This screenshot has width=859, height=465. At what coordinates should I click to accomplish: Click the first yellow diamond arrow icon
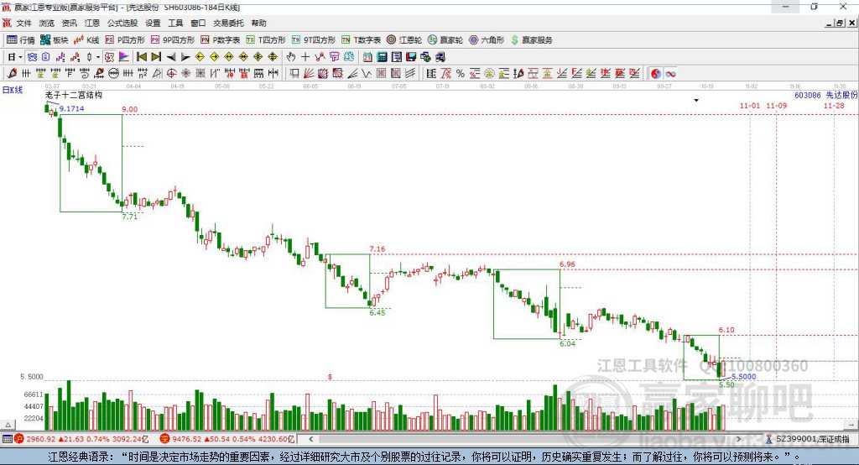[x=200, y=57]
